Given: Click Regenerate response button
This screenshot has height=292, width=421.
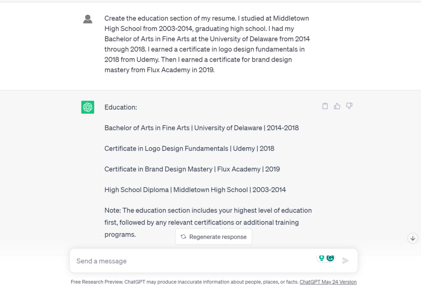Looking at the screenshot, I should [214, 237].
